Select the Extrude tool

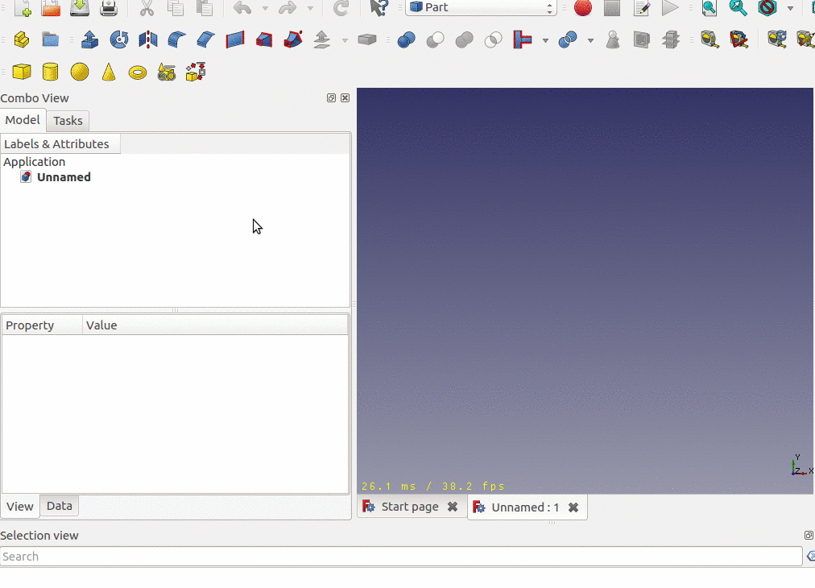[90, 39]
